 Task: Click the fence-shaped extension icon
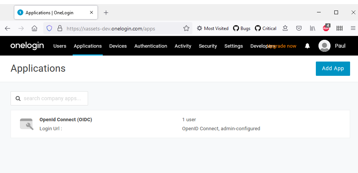point(340,28)
